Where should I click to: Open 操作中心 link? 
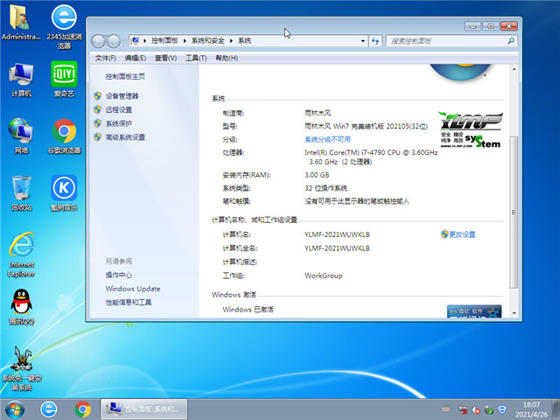pyautogui.click(x=119, y=275)
